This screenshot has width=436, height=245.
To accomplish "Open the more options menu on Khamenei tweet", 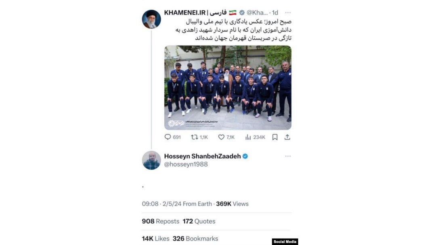I will [288, 12].
